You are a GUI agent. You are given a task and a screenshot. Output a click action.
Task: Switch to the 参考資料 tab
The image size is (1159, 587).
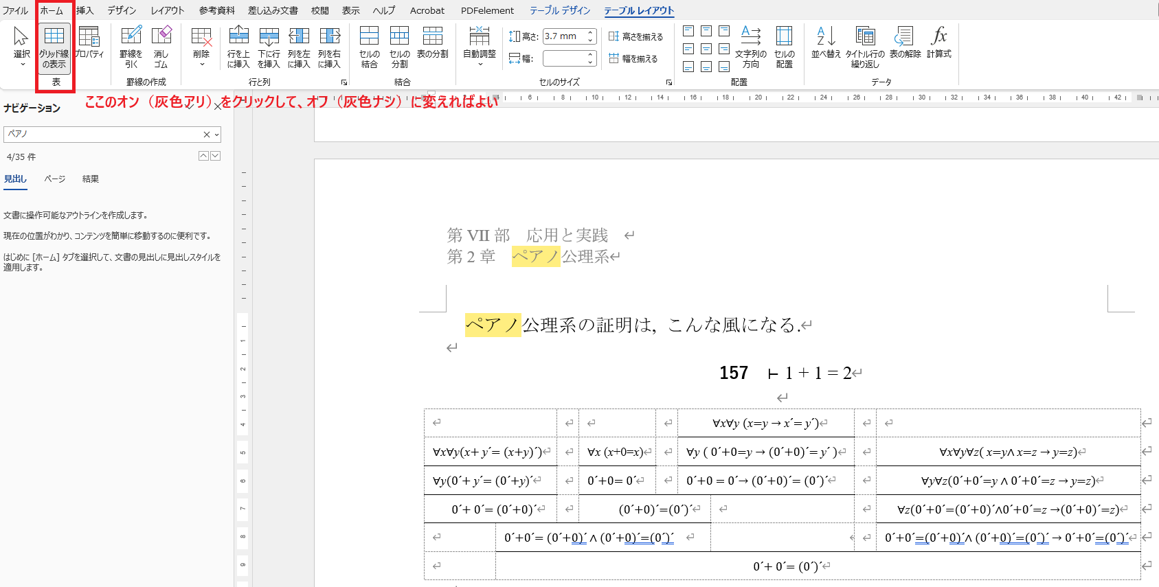217,10
